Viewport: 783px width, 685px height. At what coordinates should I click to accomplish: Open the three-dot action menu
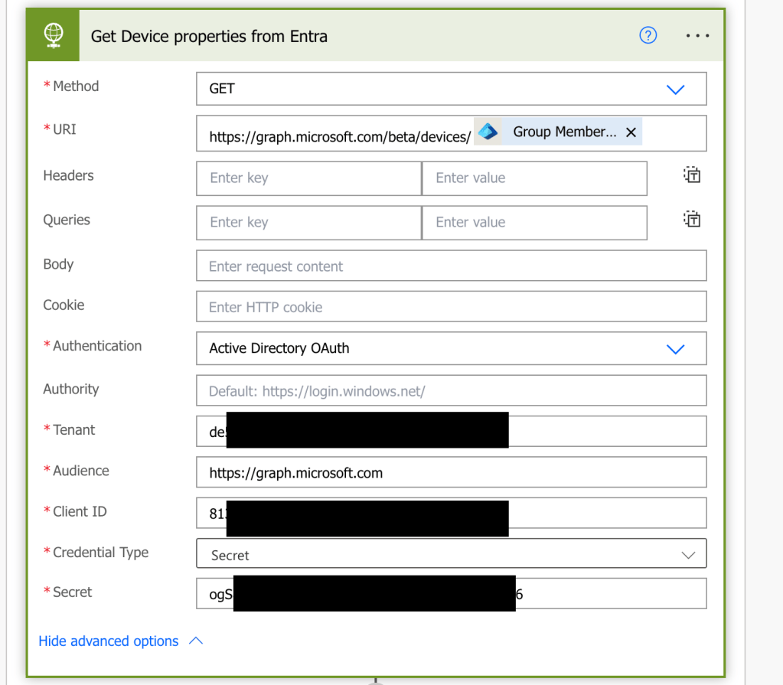[697, 36]
